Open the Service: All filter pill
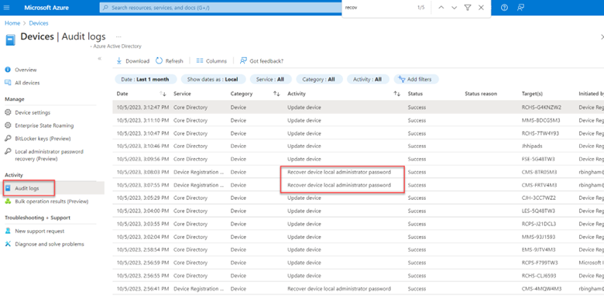The width and height of the screenshot is (604, 296). tap(271, 79)
